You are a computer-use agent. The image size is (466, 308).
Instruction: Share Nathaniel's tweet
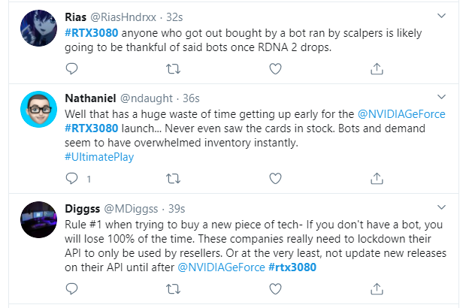point(377,179)
